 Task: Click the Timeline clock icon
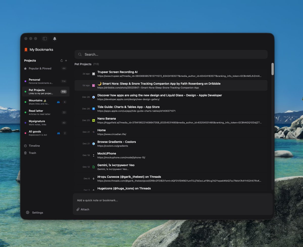[25, 146]
